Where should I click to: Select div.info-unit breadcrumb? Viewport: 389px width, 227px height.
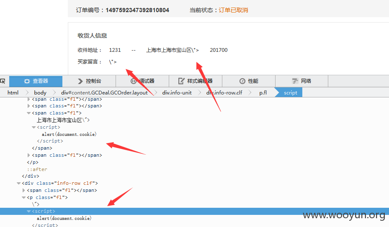(x=177, y=93)
